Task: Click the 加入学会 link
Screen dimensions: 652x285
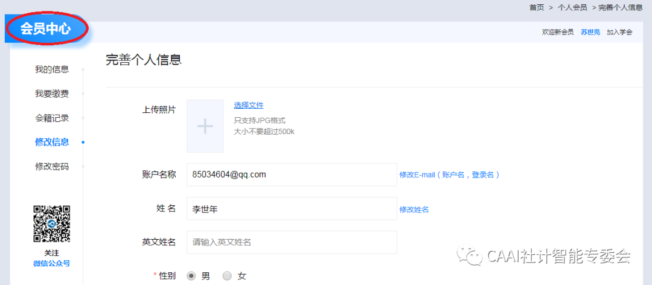Action: pyautogui.click(x=619, y=32)
